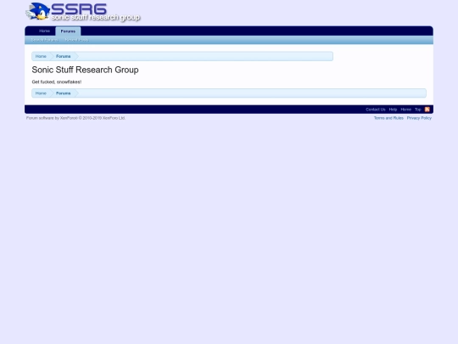The height and width of the screenshot is (344, 458).
Task: Click the Sonic Stuff Research Group heading
Action: [86, 70]
